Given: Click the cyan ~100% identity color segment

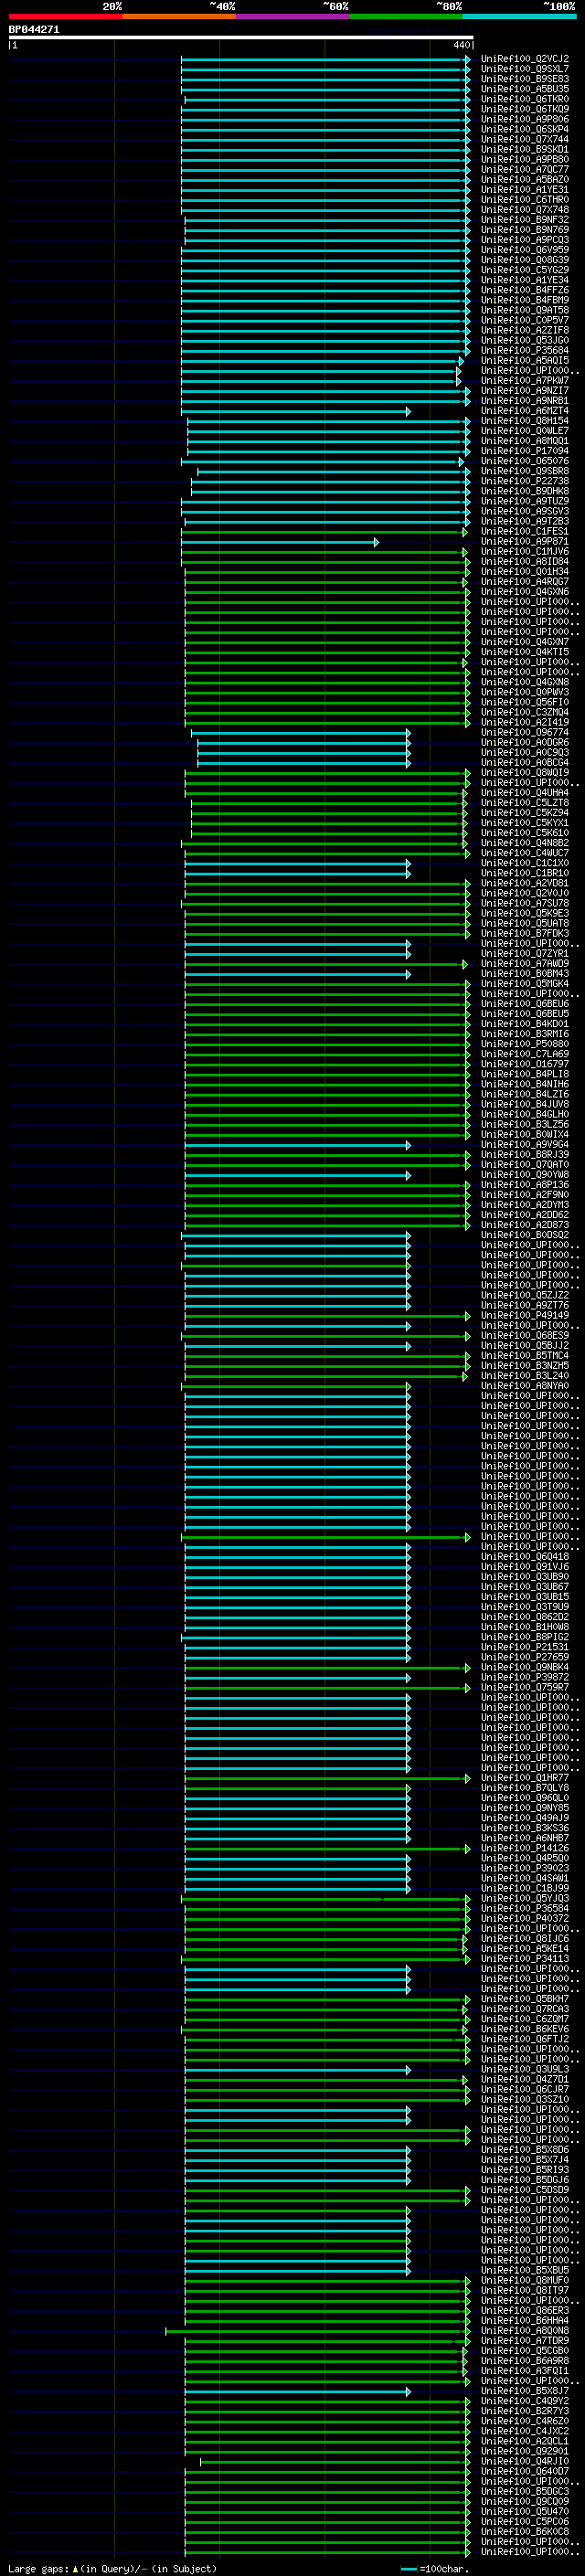Looking at the screenshot, I should click(x=519, y=16).
